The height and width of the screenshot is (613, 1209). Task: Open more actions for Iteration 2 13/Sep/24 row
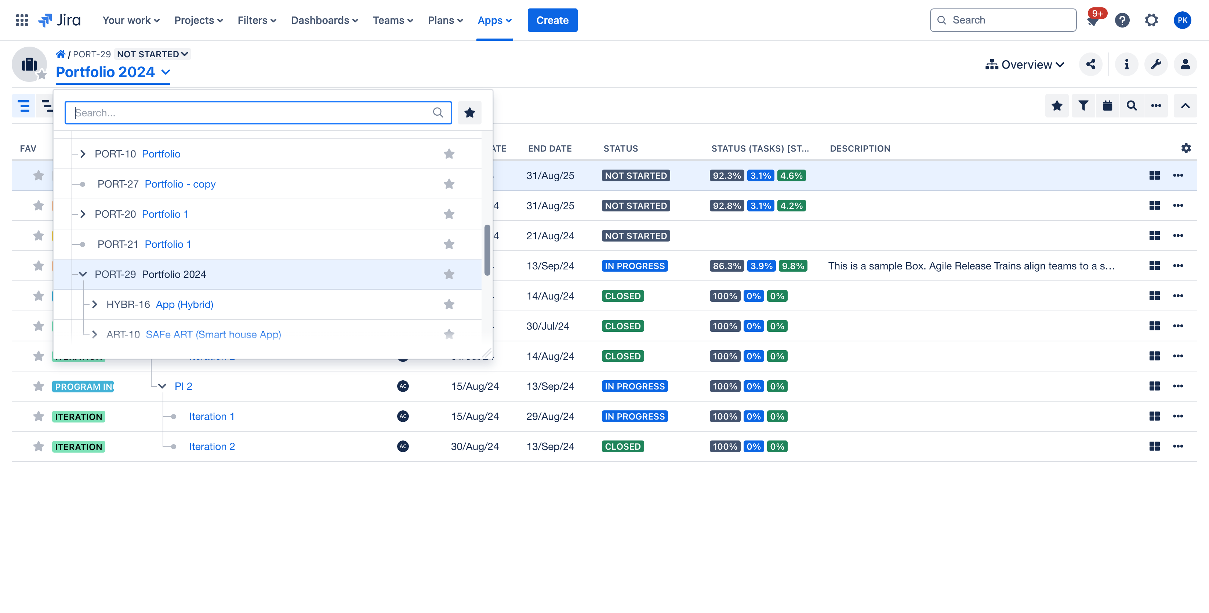pos(1178,446)
